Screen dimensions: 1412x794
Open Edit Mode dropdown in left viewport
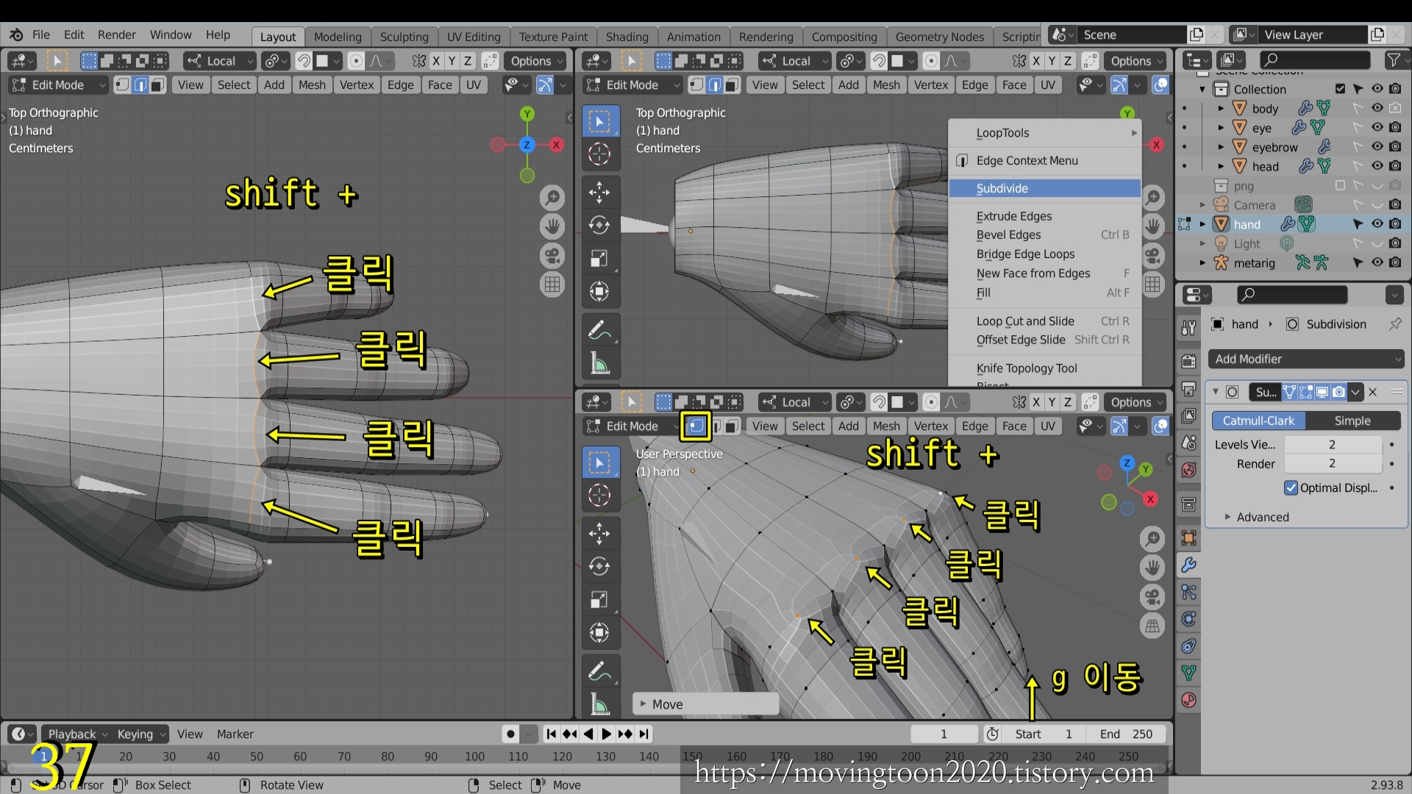(59, 85)
